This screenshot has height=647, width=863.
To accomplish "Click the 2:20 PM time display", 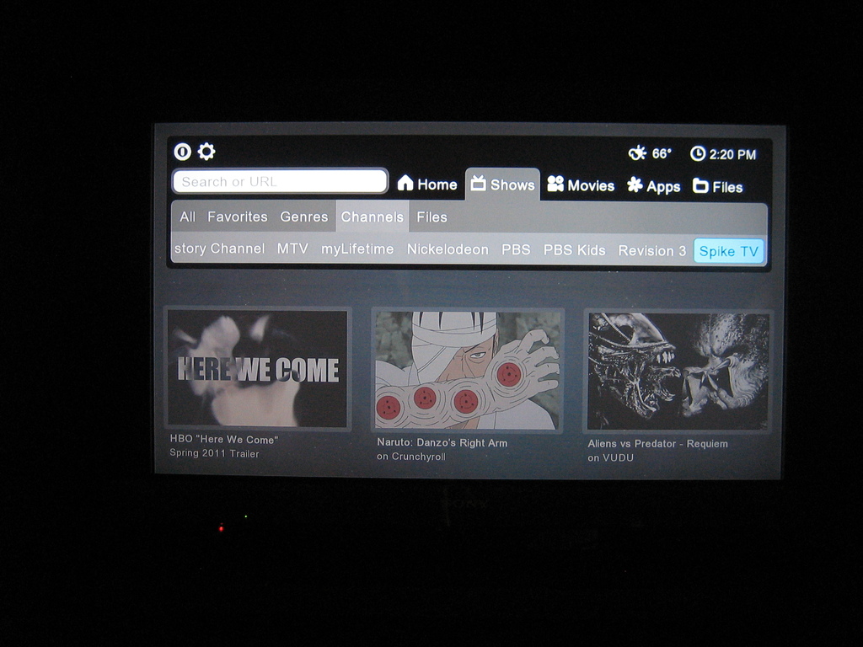I will pyautogui.click(x=732, y=155).
